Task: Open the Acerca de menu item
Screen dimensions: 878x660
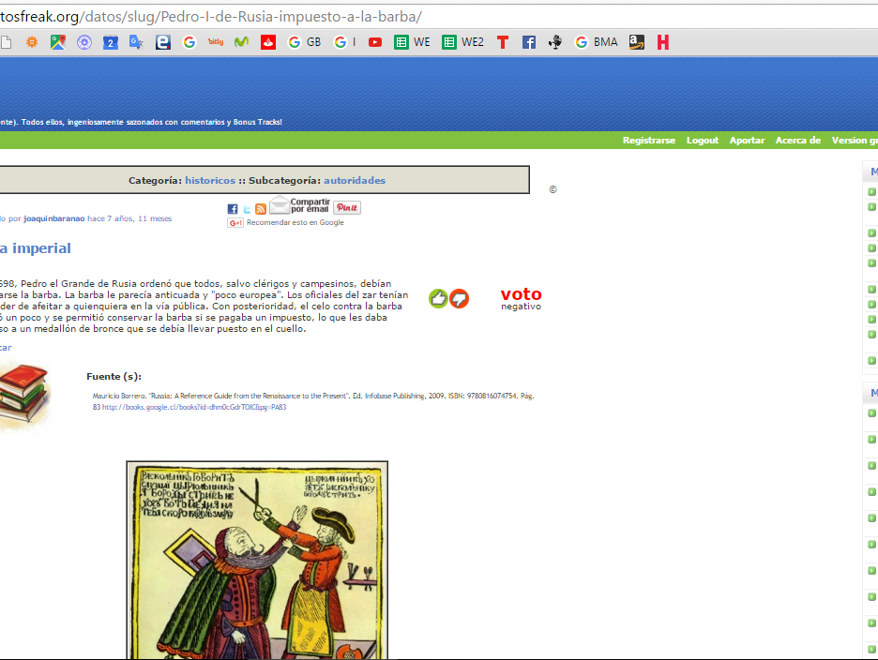Action: pos(798,140)
